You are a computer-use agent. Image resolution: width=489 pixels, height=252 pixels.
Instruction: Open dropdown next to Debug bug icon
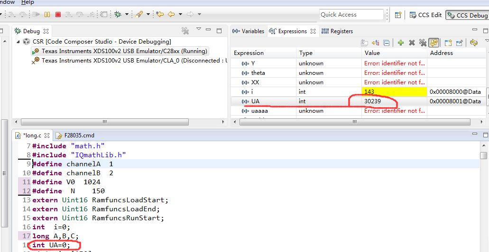click(127, 14)
